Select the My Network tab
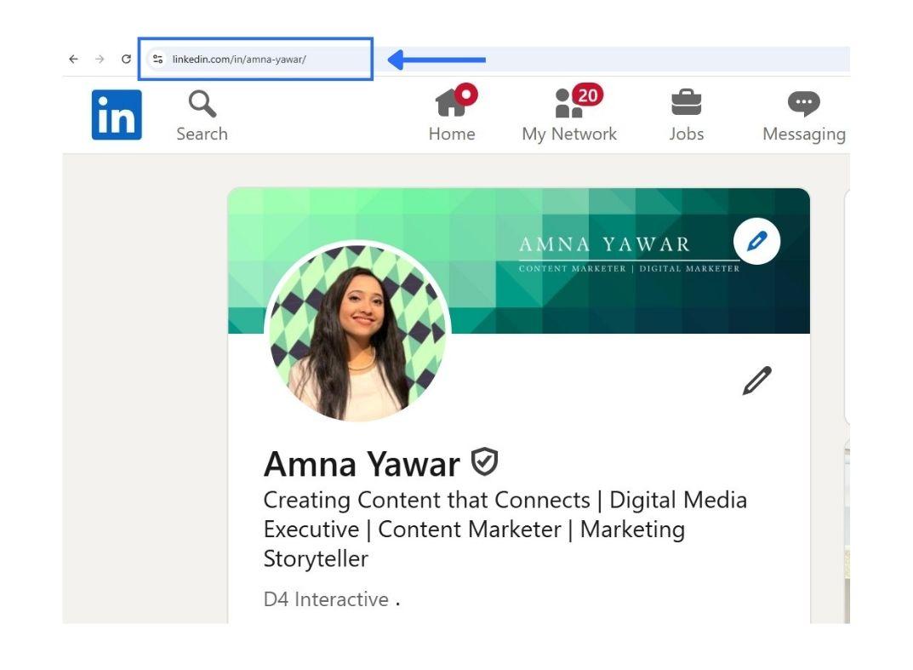 point(569,134)
